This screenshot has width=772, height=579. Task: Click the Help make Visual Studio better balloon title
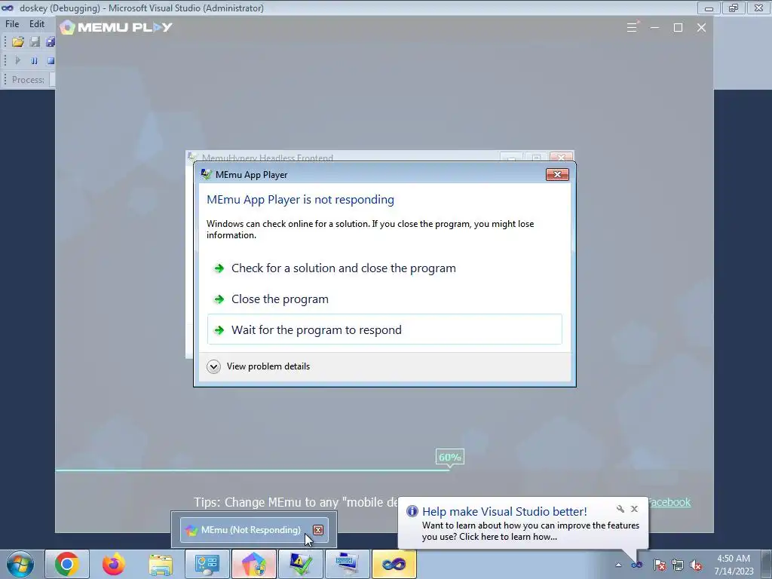pyautogui.click(x=504, y=512)
